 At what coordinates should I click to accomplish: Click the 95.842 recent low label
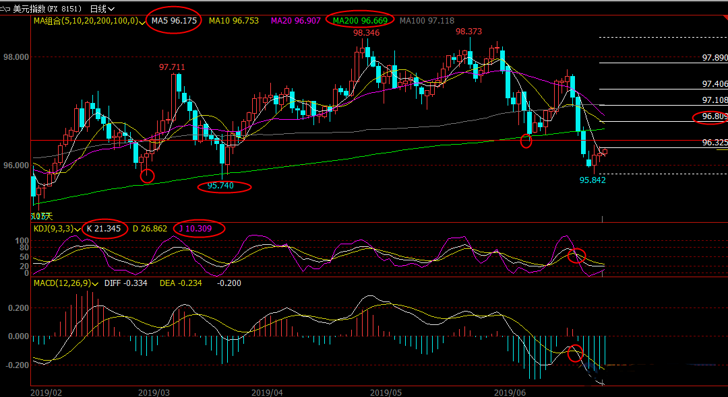[593, 180]
